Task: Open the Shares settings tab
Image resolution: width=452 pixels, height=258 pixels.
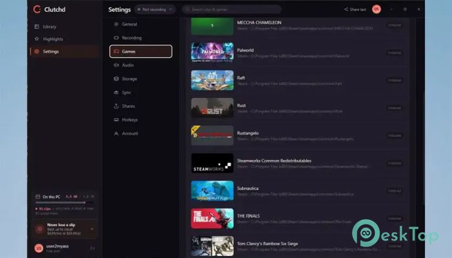Action: [141, 106]
